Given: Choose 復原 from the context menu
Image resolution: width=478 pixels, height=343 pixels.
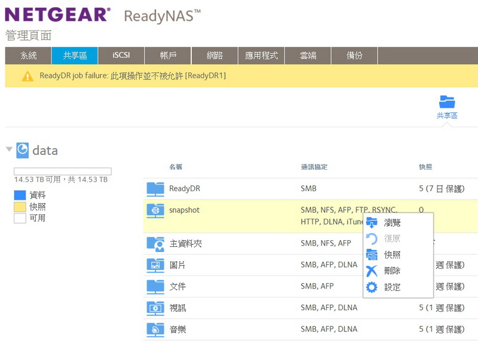Looking at the screenshot, I should [392, 238].
